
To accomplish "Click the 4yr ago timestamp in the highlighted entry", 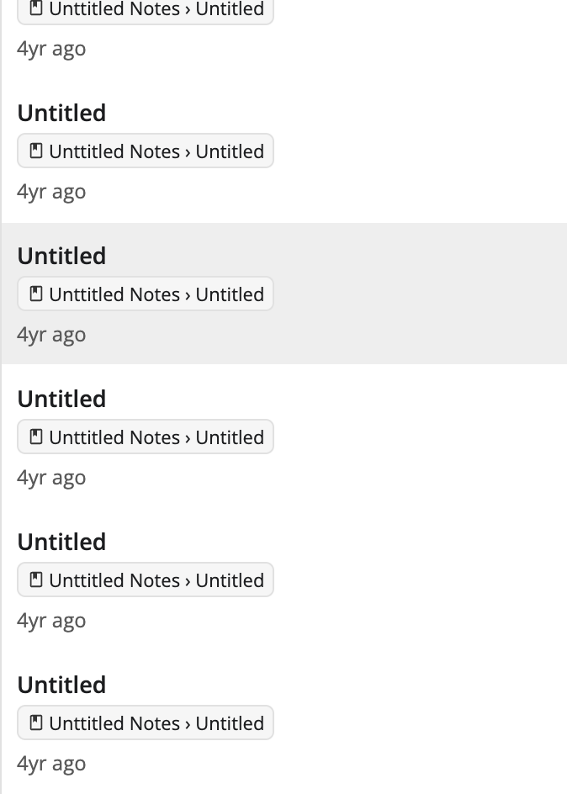I will [x=51, y=334].
